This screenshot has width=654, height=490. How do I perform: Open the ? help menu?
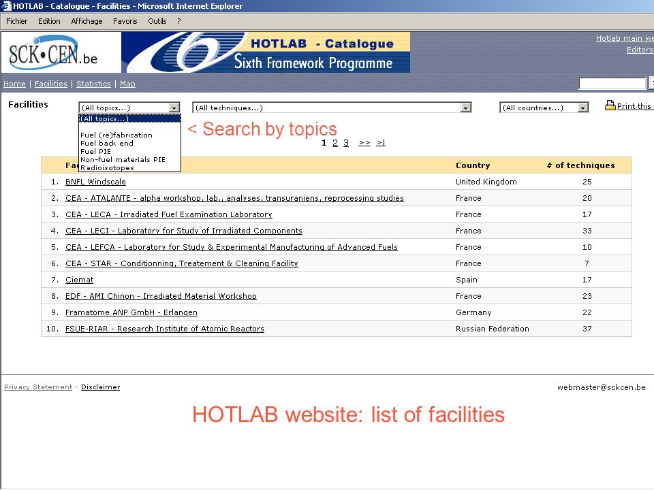pyautogui.click(x=179, y=21)
